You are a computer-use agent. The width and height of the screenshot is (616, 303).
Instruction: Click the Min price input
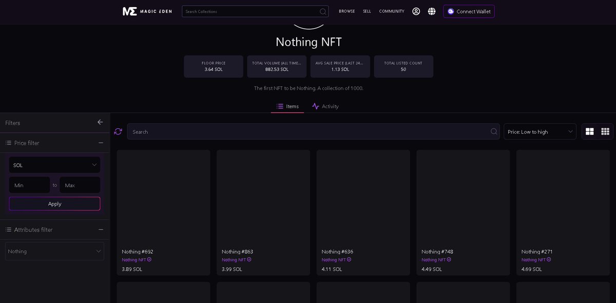click(x=29, y=185)
